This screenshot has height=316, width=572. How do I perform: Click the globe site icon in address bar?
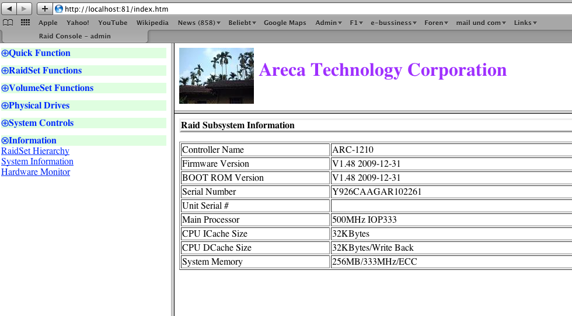(x=59, y=9)
